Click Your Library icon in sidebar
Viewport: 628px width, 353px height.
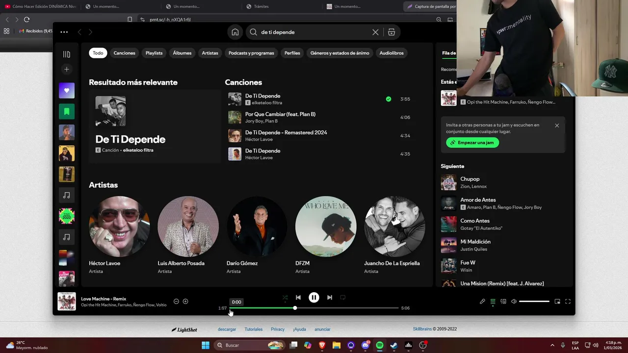coord(67,54)
